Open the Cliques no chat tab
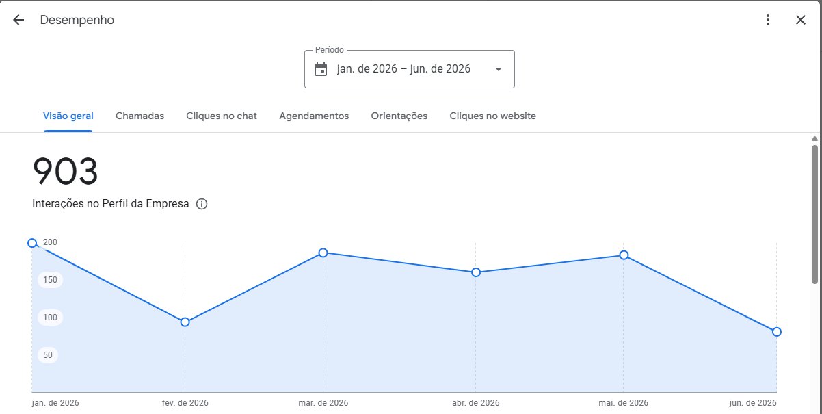Image resolution: width=822 pixels, height=414 pixels. click(x=222, y=116)
